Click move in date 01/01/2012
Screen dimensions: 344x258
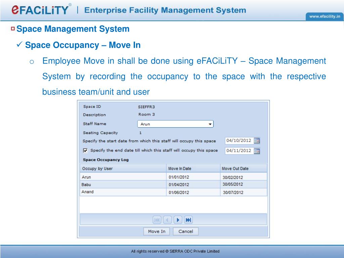[179, 177]
